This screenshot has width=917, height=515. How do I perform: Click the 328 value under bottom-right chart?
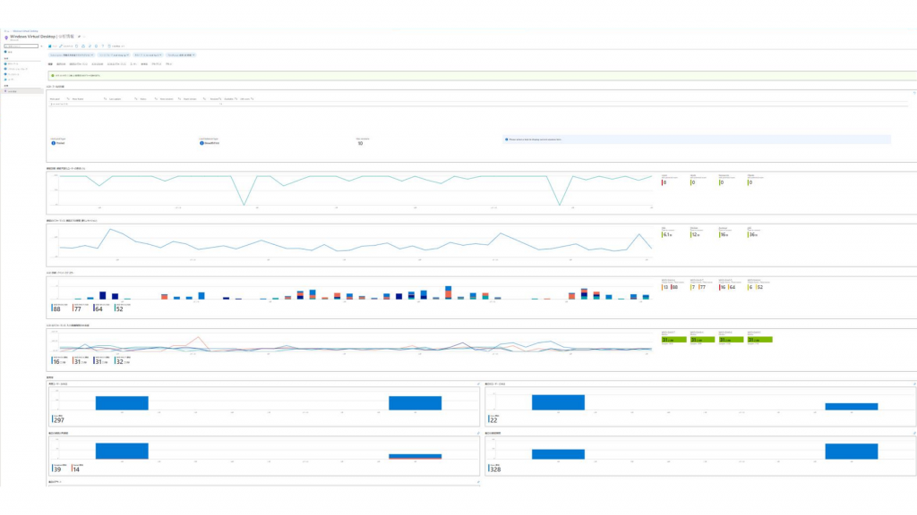click(495, 469)
